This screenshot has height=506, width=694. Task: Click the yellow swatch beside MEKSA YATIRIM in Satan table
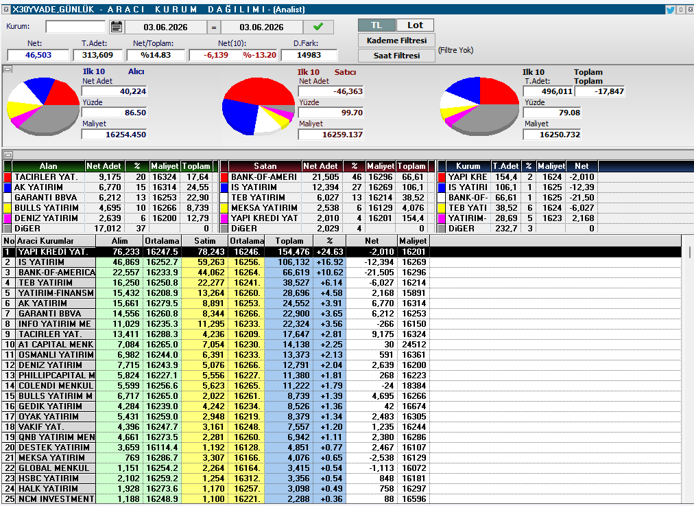coord(224,208)
